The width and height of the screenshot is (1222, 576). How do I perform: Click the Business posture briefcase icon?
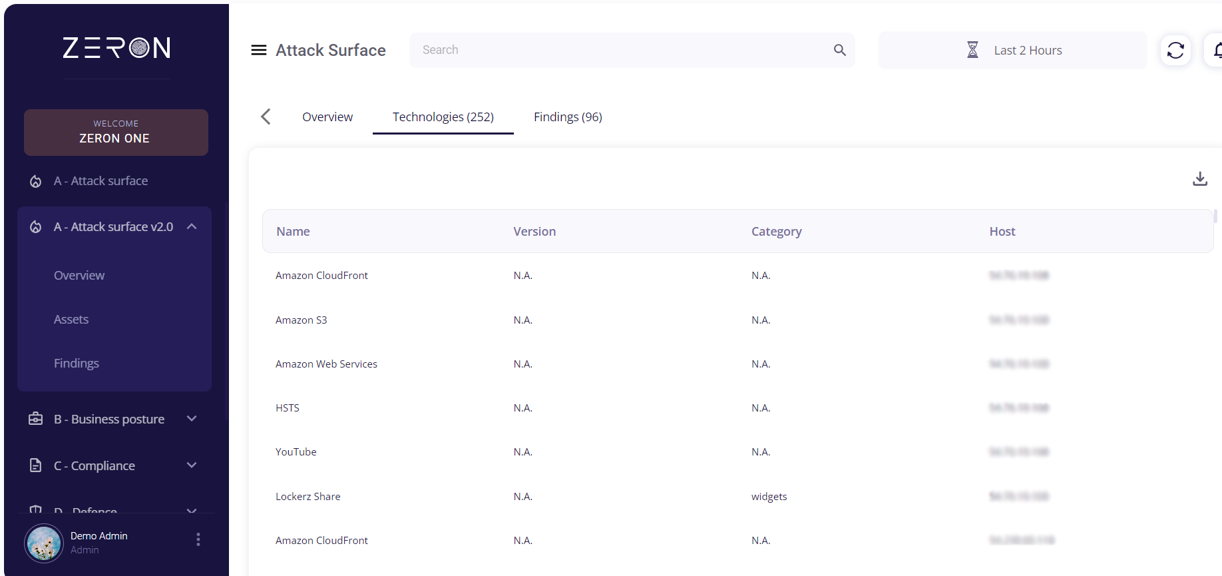coord(36,419)
